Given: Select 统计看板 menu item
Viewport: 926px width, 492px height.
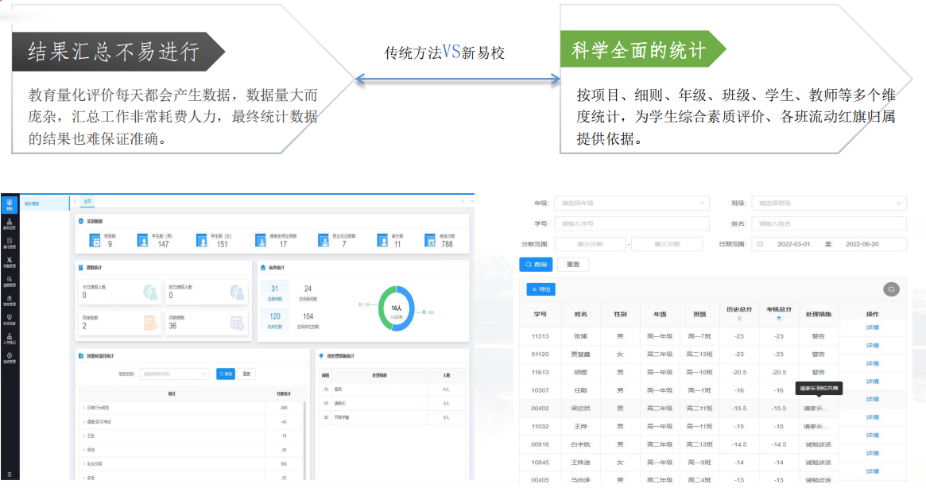Looking at the screenshot, I should [x=33, y=204].
